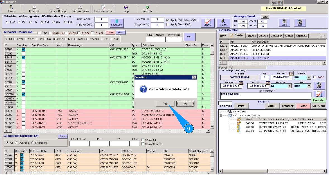Refresh the planning data
Image resolution: width=329 pixels, height=175 pixels.
tap(147, 8)
